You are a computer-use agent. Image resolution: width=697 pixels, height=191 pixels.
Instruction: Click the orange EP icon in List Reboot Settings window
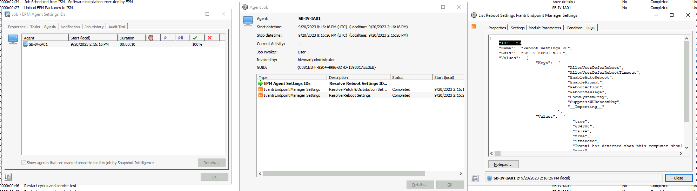click(474, 27)
